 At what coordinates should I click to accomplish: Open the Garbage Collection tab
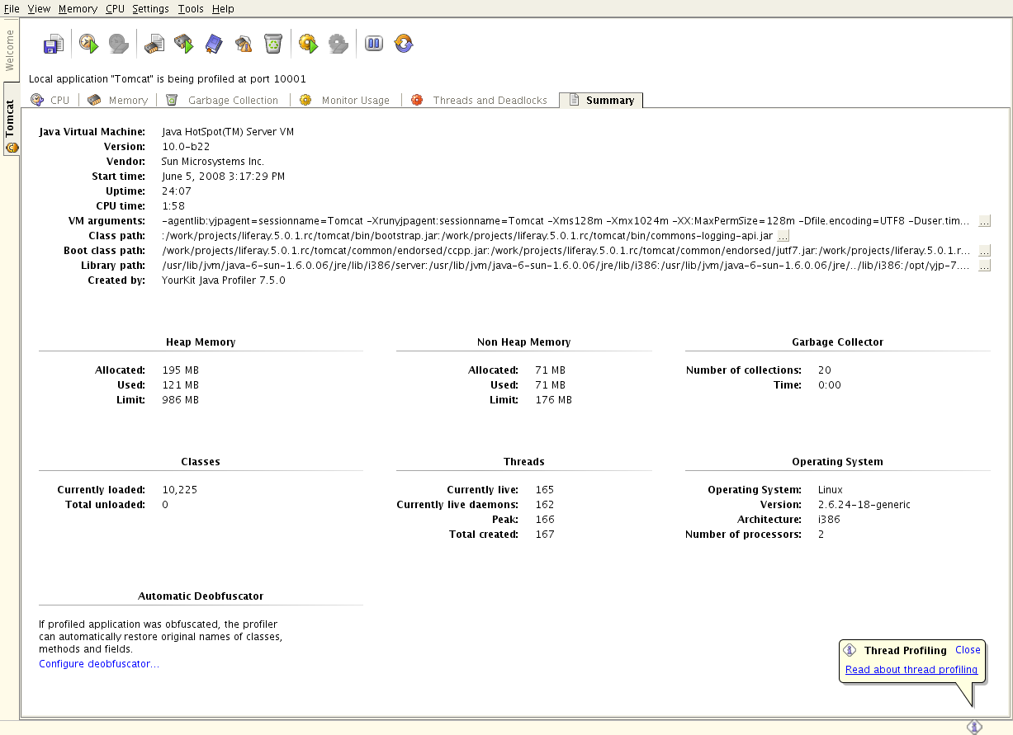(223, 100)
